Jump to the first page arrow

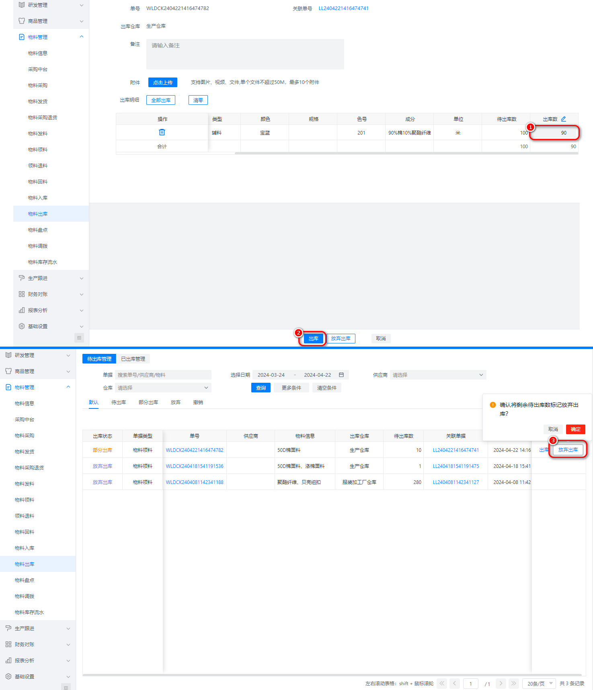click(x=442, y=683)
